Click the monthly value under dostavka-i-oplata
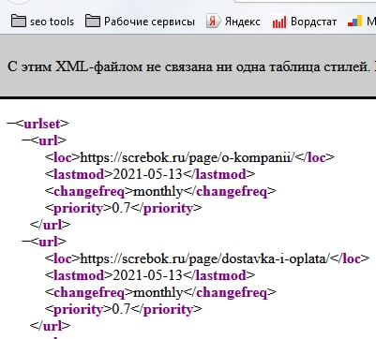This screenshot has height=339, width=376. (x=158, y=292)
